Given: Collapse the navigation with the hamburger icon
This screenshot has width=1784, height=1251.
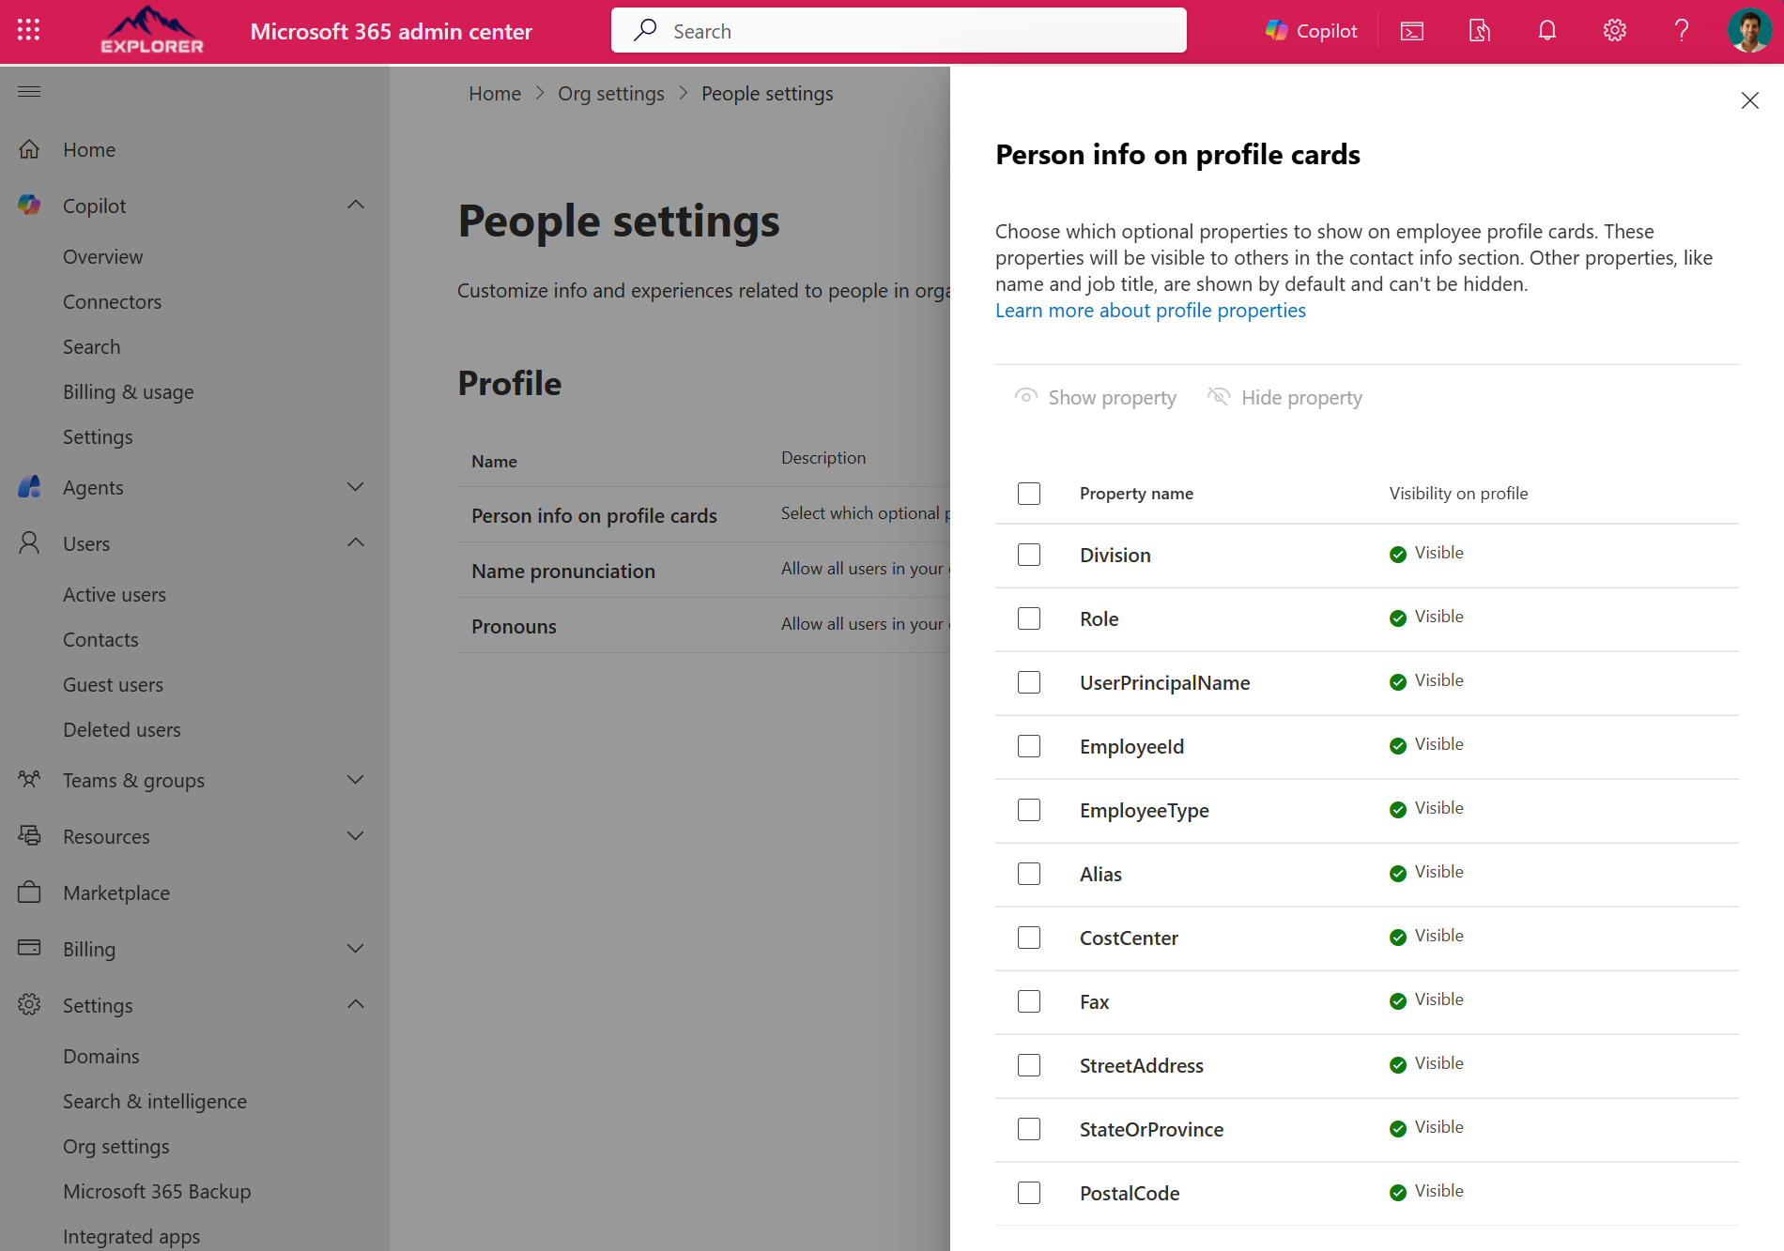Looking at the screenshot, I should (28, 91).
